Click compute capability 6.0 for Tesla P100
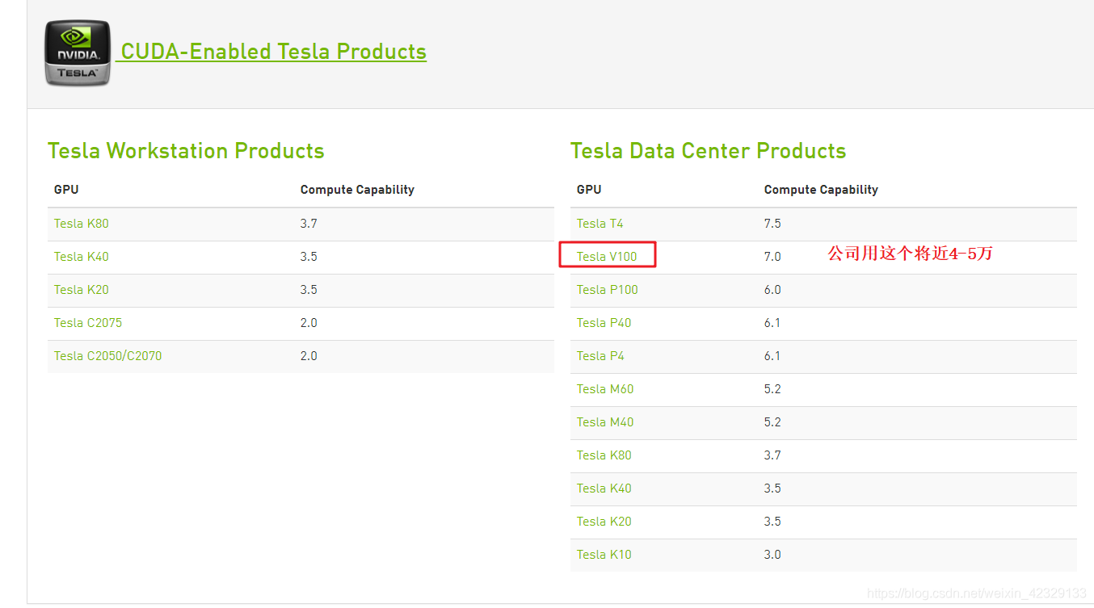This screenshot has height=608, width=1094. tap(772, 290)
